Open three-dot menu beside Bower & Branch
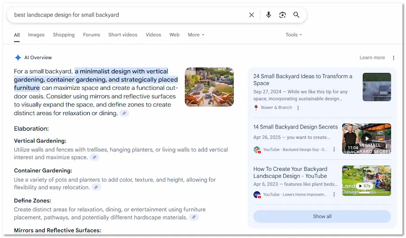 coord(298,108)
